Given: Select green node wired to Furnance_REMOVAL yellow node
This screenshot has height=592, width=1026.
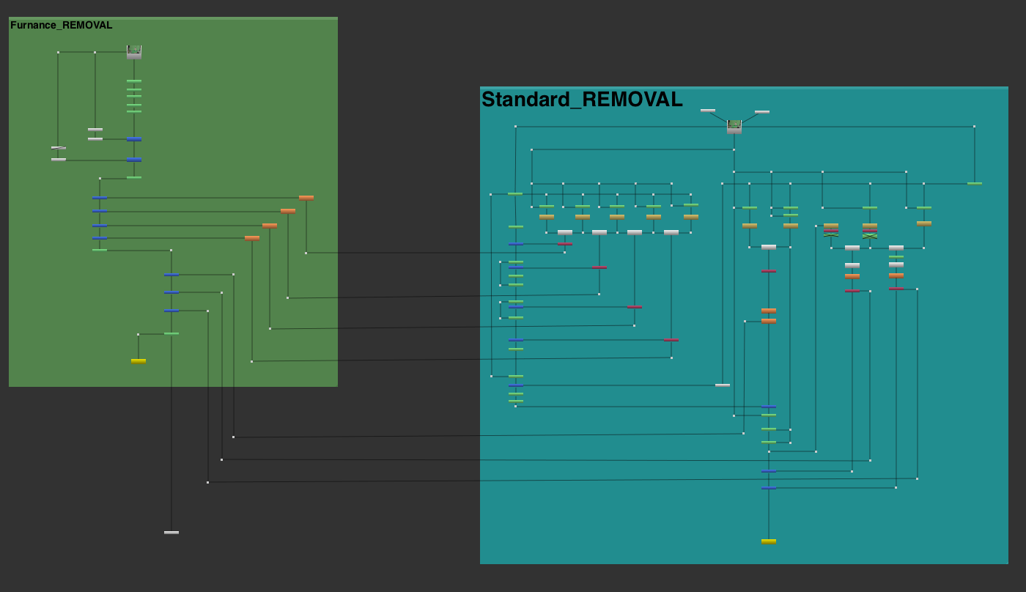Looking at the screenshot, I should click(x=171, y=334).
